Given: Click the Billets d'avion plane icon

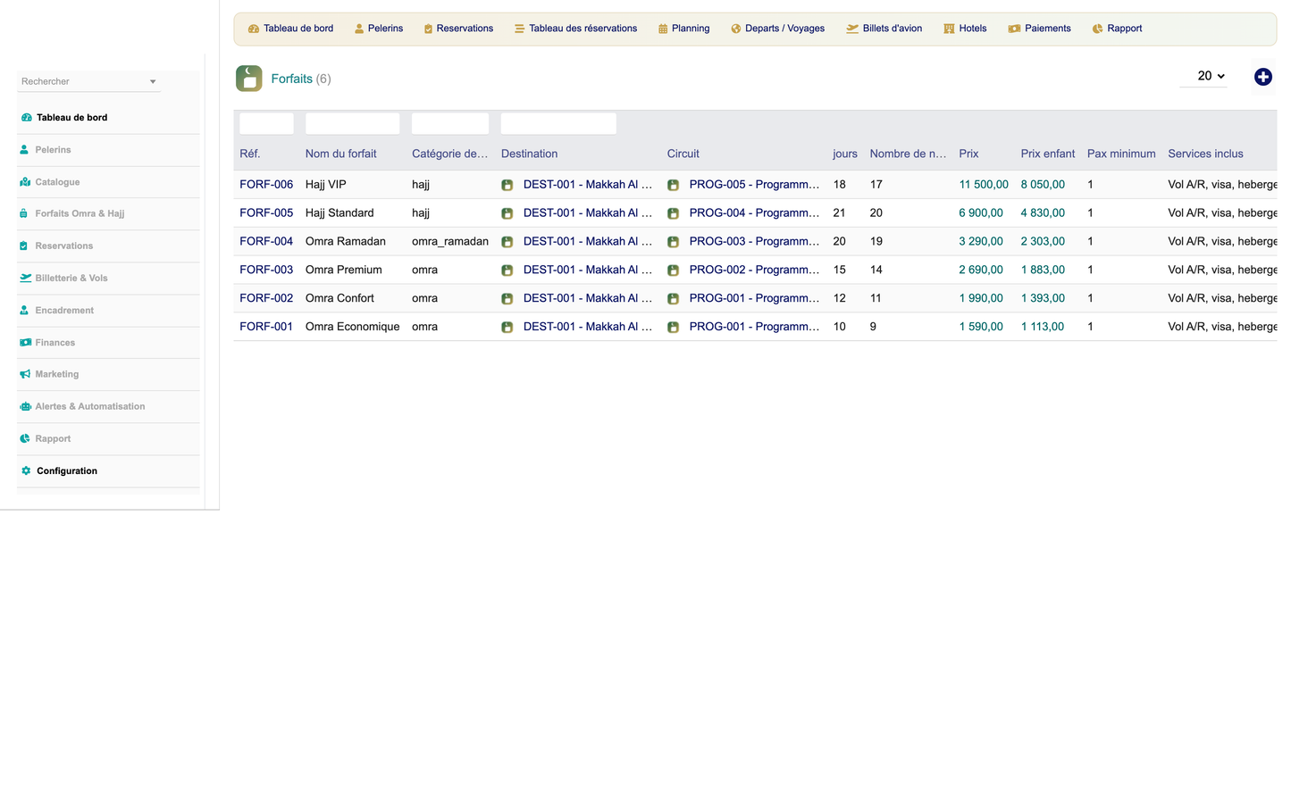Looking at the screenshot, I should coord(852,29).
